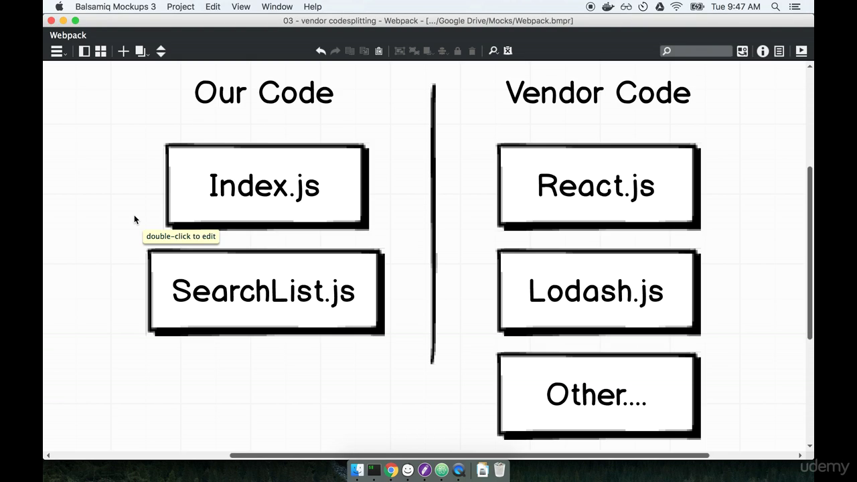Click the Redo arrow button
Viewport: 857px width, 482px height.
335,50
